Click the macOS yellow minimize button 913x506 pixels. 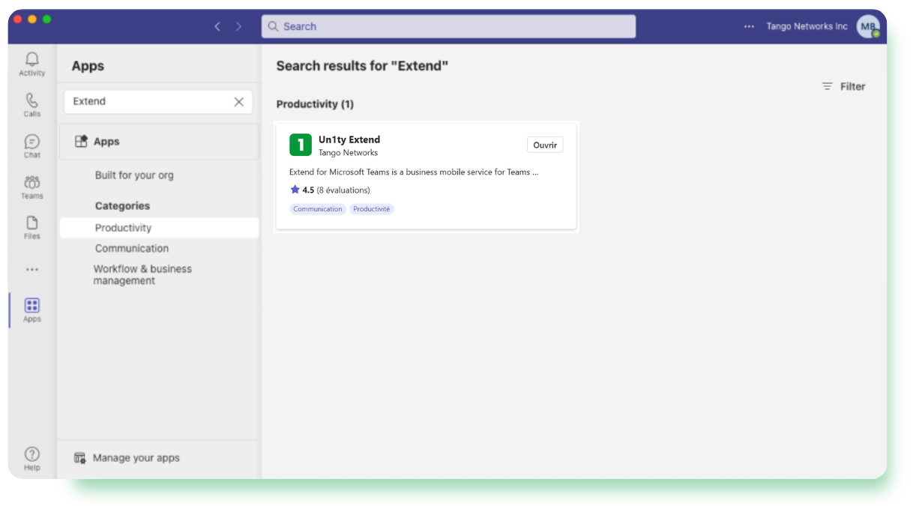(x=32, y=19)
